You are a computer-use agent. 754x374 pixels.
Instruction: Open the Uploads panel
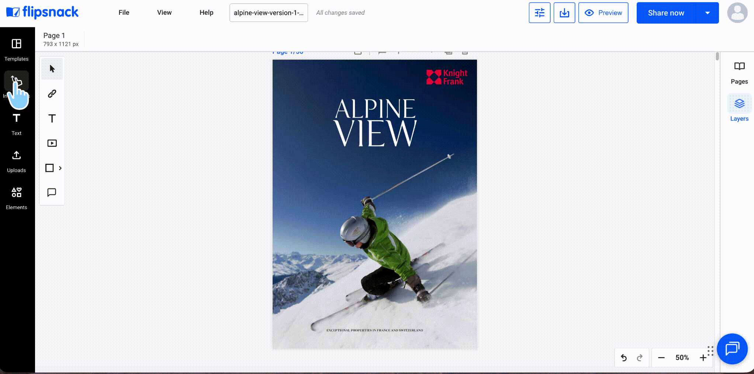tap(16, 162)
